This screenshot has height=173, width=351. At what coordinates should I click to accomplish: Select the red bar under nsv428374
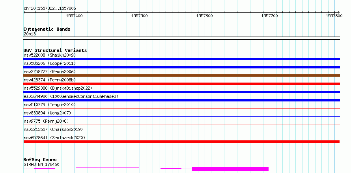click(x=181, y=84)
